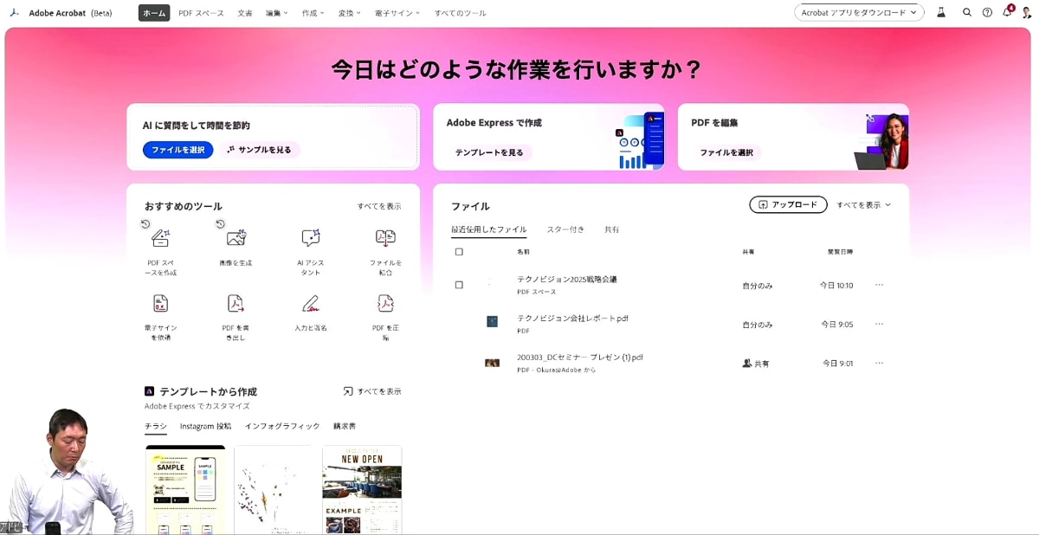This screenshot has height=535, width=1039.
Task: Click the Adobe Express icon beside テンプレートから作成
Action: [149, 391]
